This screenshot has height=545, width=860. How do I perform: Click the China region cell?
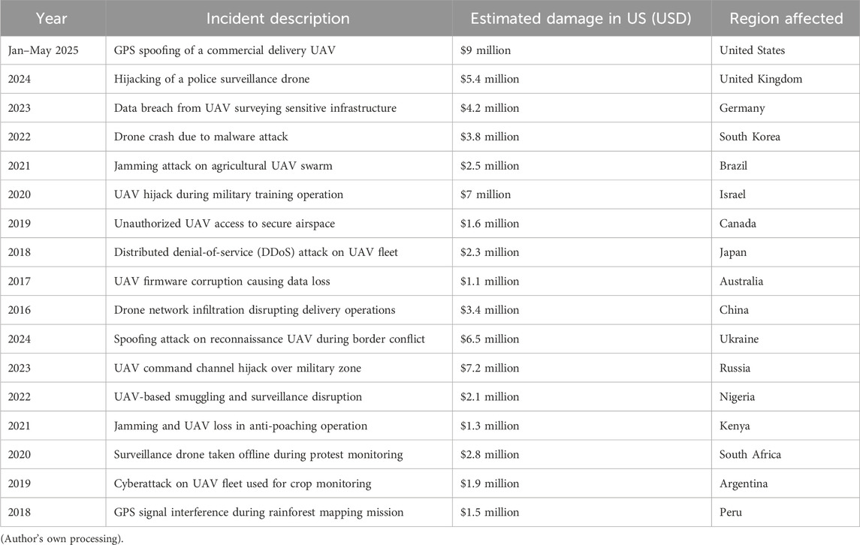pos(734,311)
